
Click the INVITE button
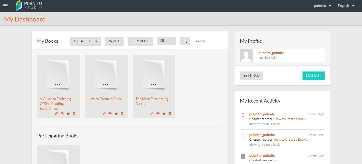[x=114, y=41]
